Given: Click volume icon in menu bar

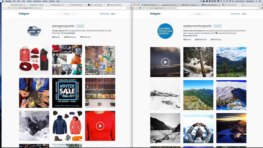Looking at the screenshot, I should 233,1.
